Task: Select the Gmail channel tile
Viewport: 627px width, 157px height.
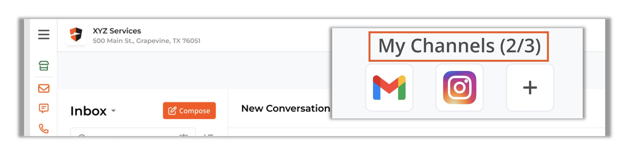Action: click(x=389, y=88)
